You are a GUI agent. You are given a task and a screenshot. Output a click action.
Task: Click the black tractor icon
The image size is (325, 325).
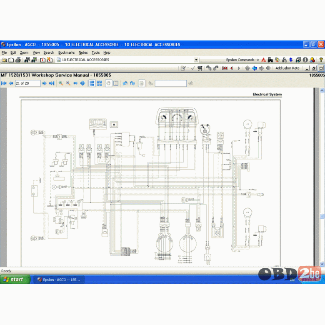(270, 60)
